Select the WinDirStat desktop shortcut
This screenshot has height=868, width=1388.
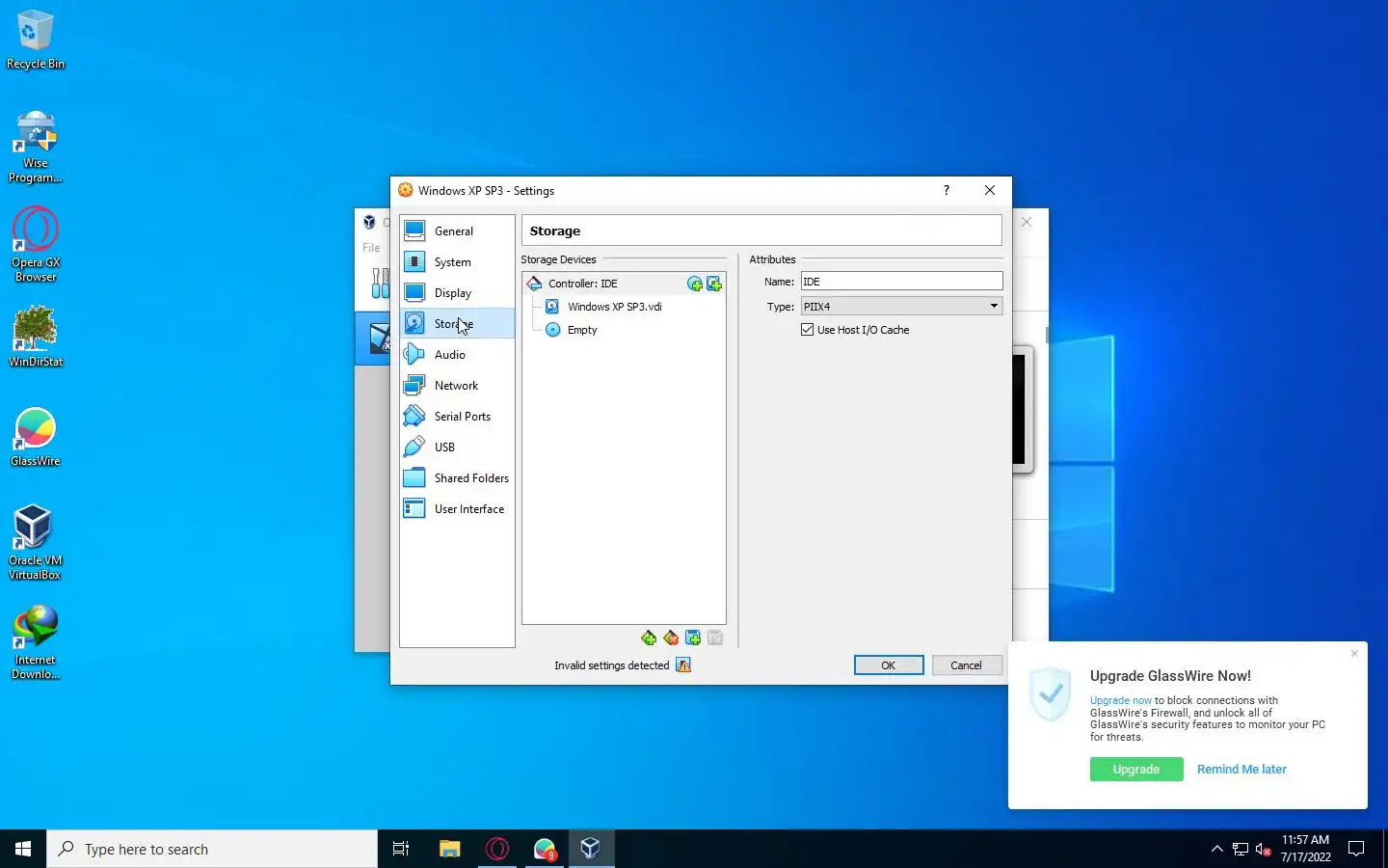(x=36, y=338)
